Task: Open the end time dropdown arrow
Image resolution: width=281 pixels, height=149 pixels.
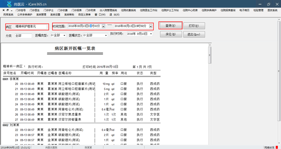Action: tap(151, 26)
